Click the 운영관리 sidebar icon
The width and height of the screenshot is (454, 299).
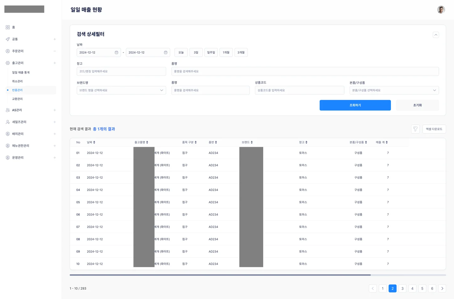8,158
